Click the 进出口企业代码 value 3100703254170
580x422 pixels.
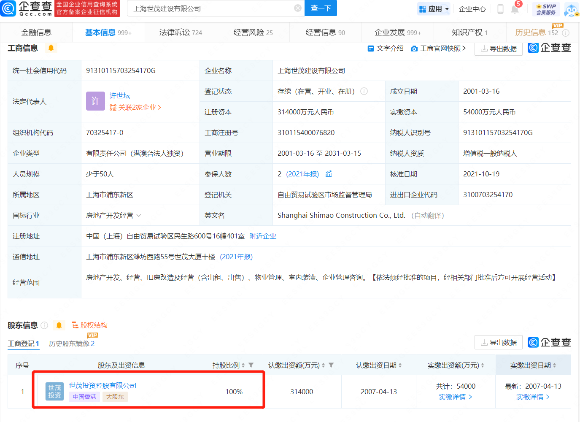[488, 195]
